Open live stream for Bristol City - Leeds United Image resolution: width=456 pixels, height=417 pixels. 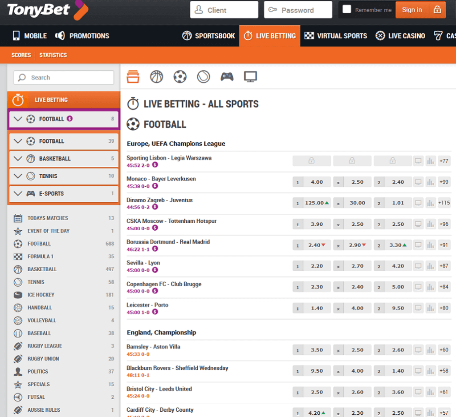tap(418, 392)
